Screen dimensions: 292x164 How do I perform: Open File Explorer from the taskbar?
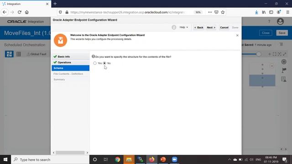pyautogui.click(x=129, y=159)
